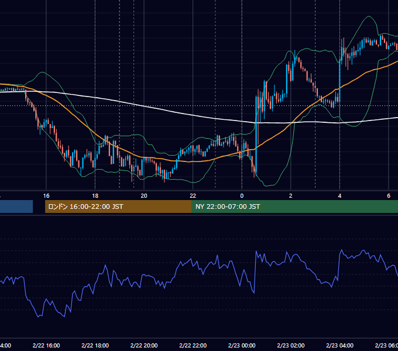Click the 0 hour label on price chart axis
398x351 pixels.
(x=242, y=196)
